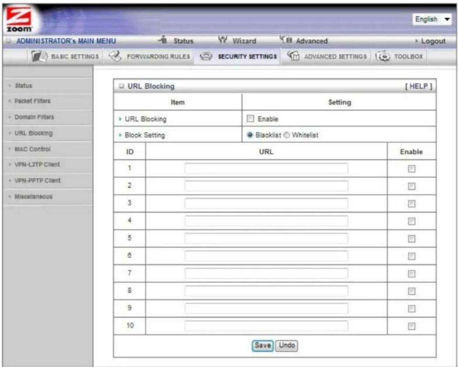Open the Wizard from main menu
The width and height of the screenshot is (458, 367).
click(244, 41)
